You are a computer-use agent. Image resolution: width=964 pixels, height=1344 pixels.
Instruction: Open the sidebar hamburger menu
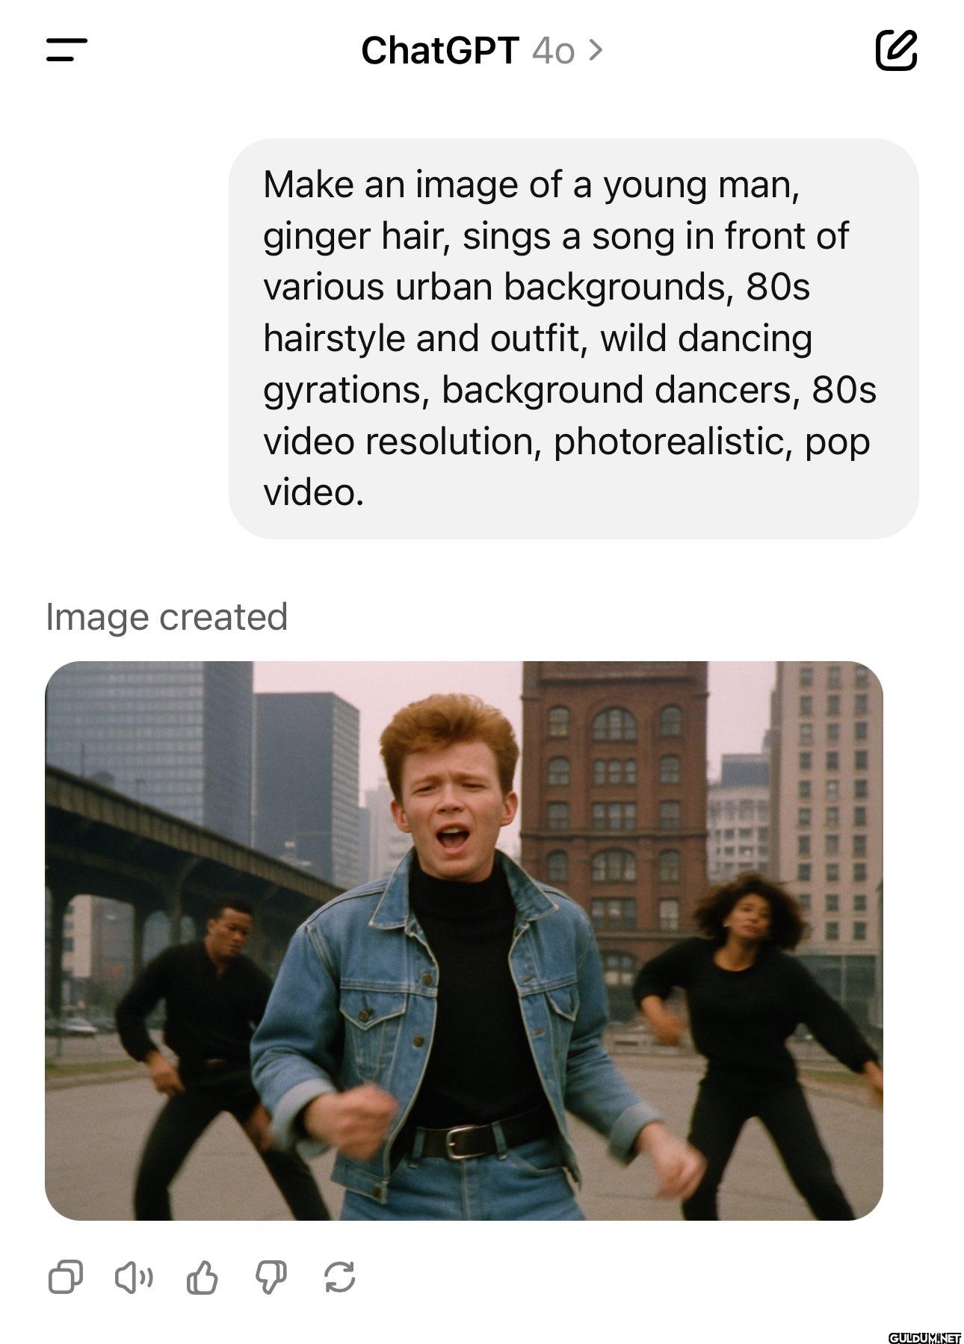click(x=67, y=50)
